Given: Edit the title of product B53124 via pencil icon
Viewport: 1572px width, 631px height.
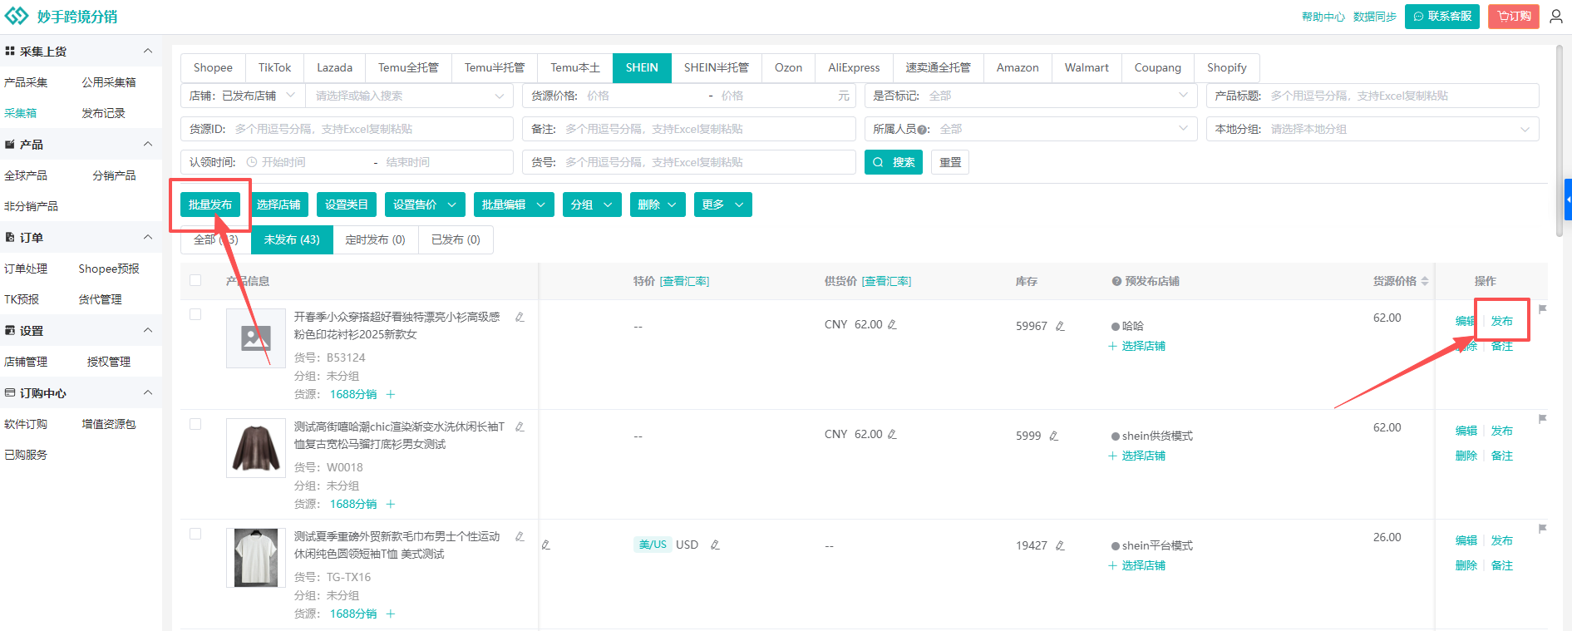Looking at the screenshot, I should pyautogui.click(x=520, y=317).
